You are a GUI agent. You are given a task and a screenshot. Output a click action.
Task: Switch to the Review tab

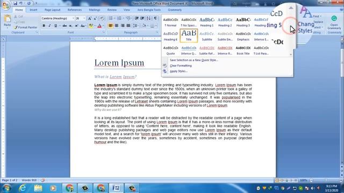pyautogui.click(x=112, y=10)
